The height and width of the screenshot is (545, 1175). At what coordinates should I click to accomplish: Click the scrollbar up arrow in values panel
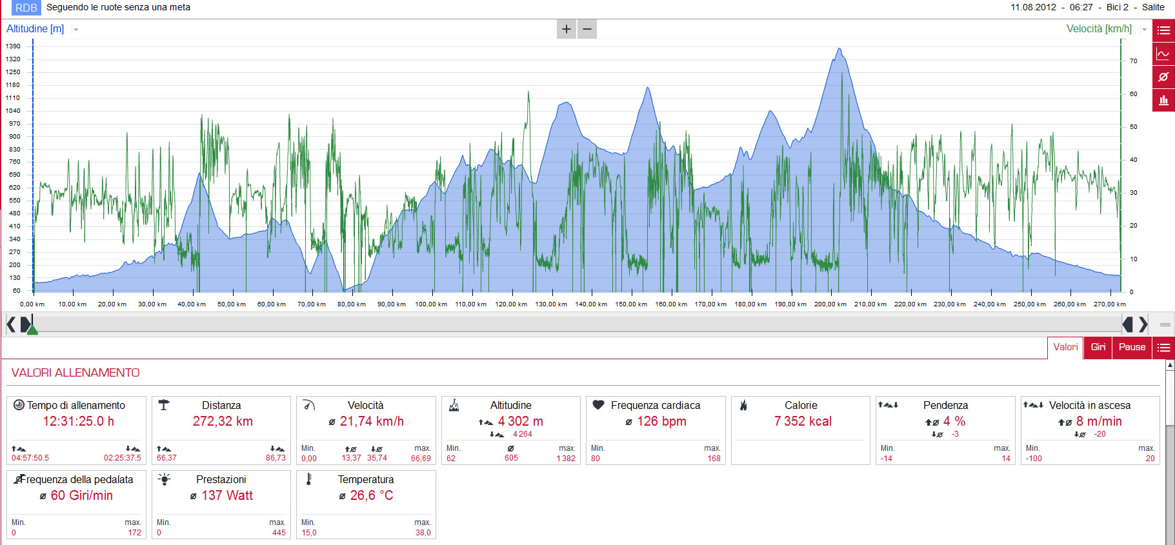(x=1170, y=365)
